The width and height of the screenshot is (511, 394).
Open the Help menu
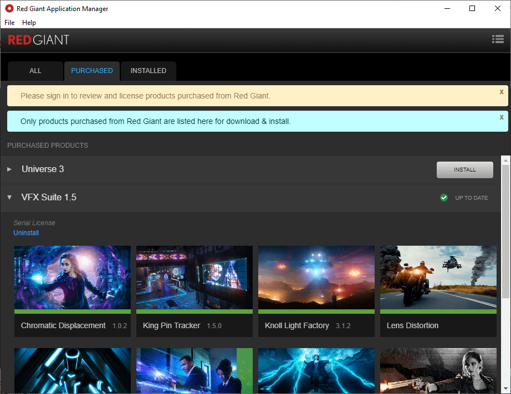tap(29, 23)
